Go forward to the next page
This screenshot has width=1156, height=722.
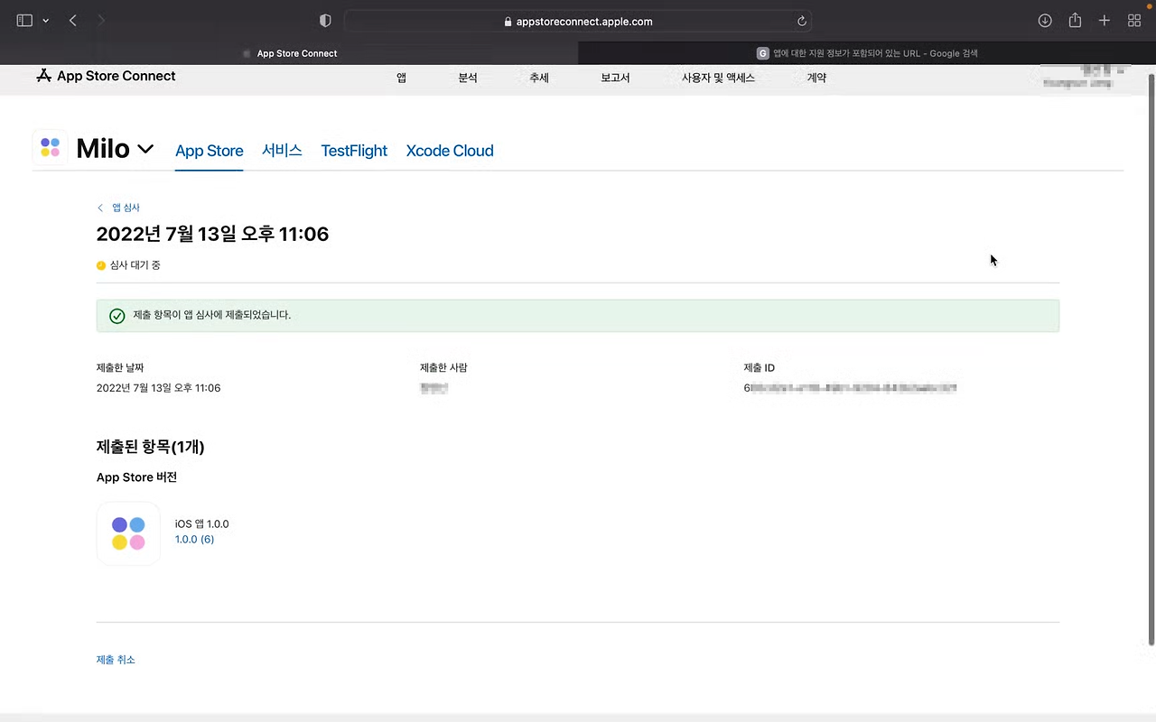click(100, 21)
